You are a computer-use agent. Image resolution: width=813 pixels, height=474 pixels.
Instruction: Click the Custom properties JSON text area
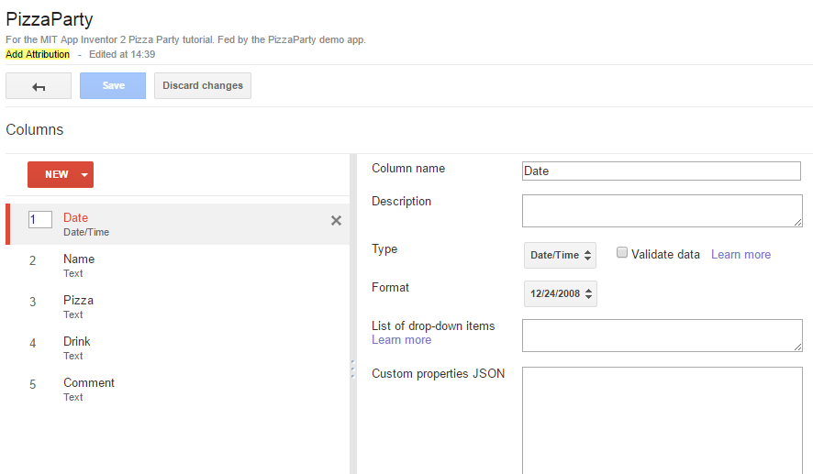(x=663, y=420)
